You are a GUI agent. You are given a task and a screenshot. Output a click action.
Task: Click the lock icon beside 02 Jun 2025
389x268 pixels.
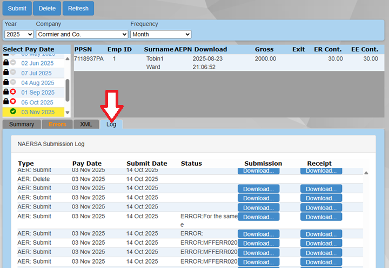tap(6, 63)
